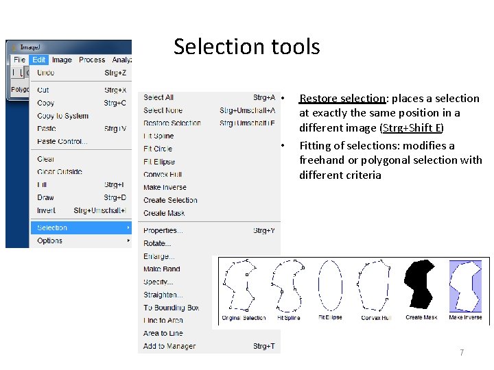Choose Cut from Edit menu
494x370 pixels.
coord(81,90)
